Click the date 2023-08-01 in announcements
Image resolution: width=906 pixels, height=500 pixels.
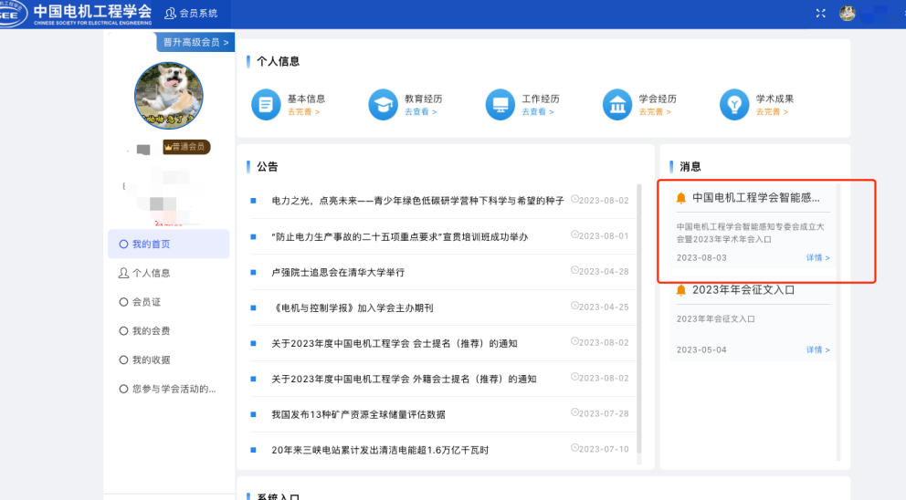pos(604,236)
